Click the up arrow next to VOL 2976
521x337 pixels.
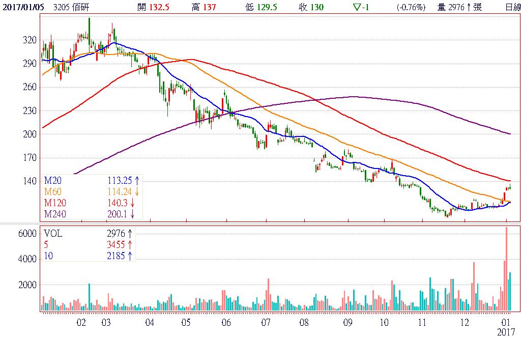130,234
